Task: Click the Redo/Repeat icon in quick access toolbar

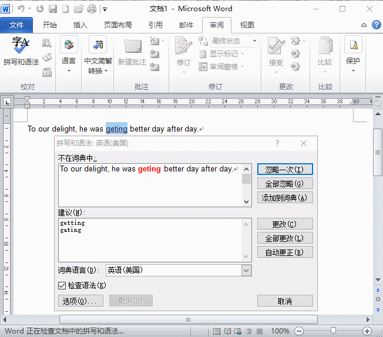Action: [x=40, y=9]
